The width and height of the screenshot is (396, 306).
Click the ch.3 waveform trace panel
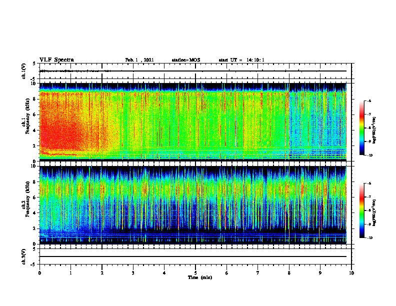click(x=195, y=256)
